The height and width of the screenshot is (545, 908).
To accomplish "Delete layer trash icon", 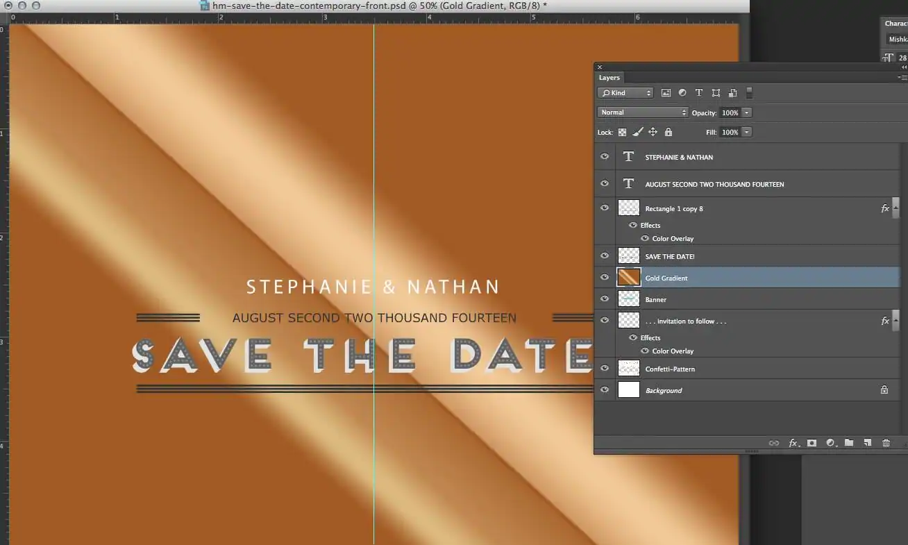I will point(886,443).
